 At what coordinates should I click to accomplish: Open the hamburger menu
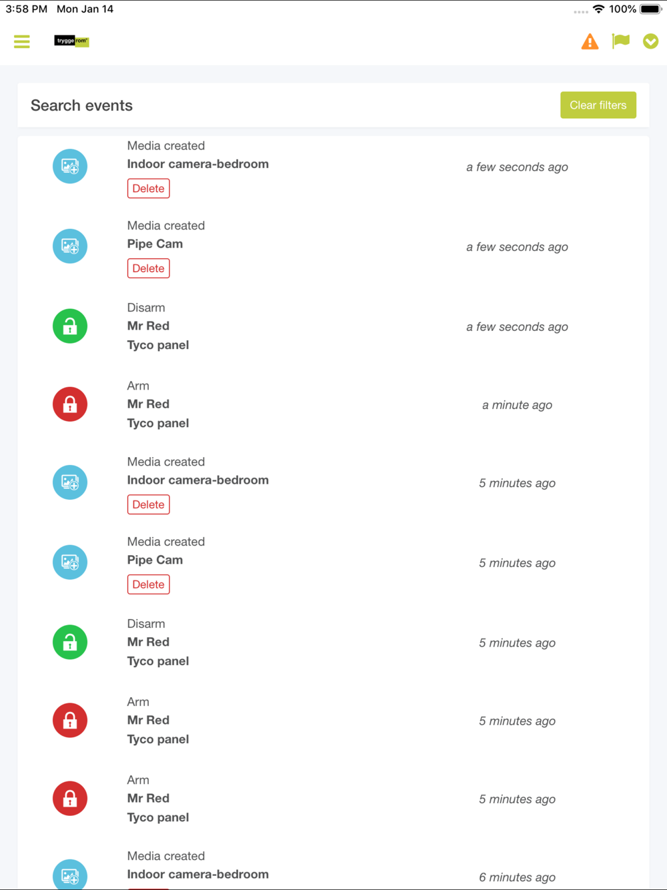22,41
